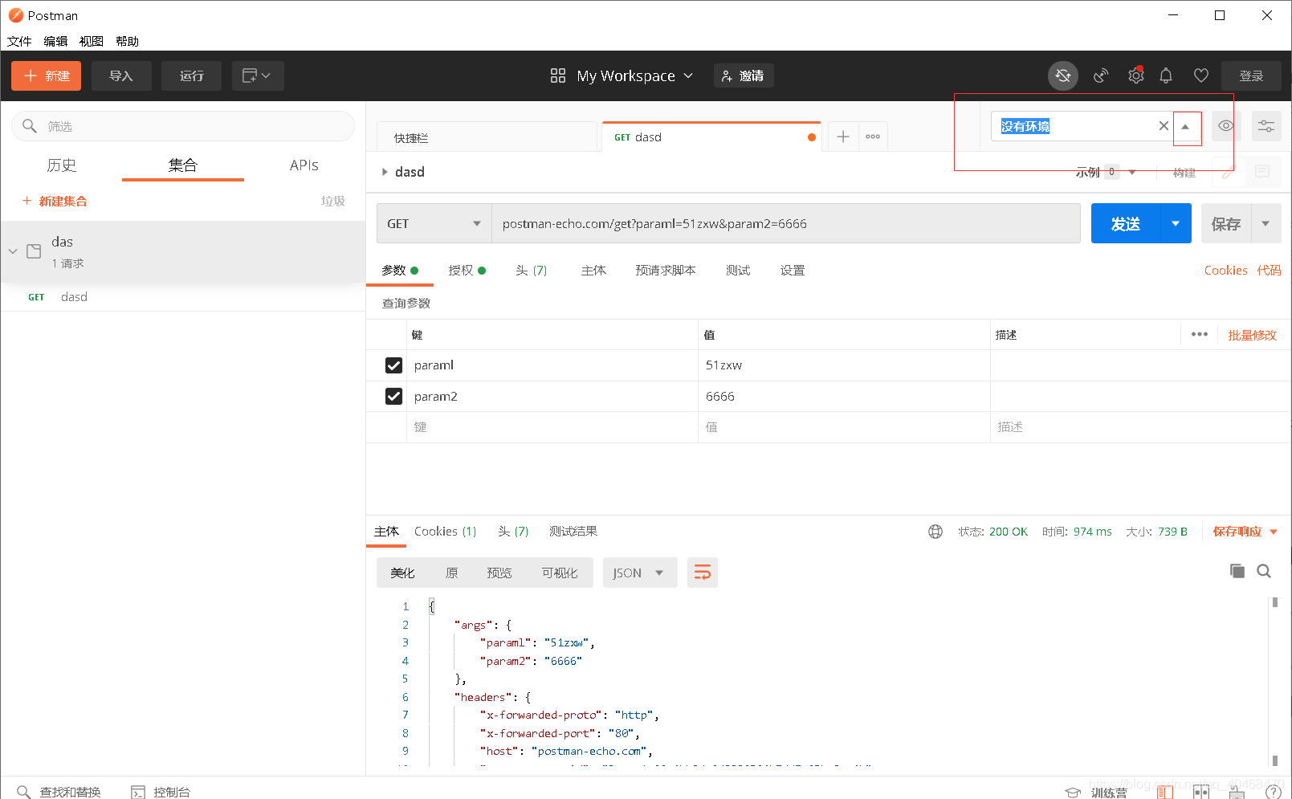
Task: Click the Runner button (运行)
Action: (x=191, y=75)
